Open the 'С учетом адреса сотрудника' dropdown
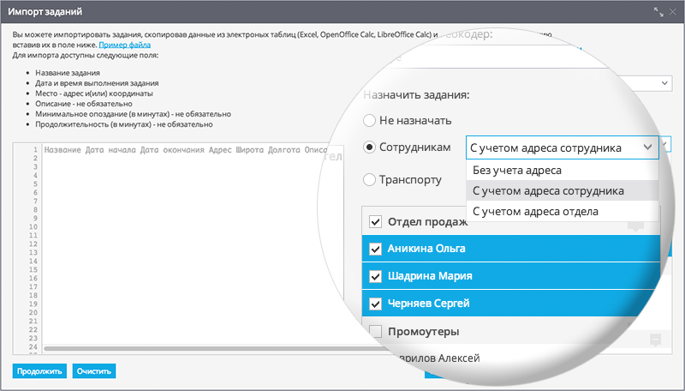 coord(563,147)
